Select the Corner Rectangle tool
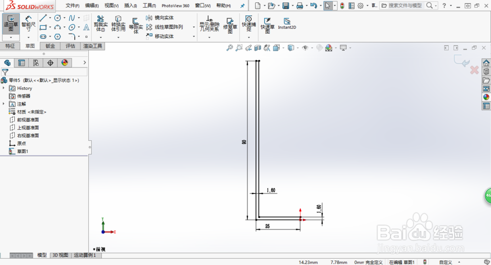Viewport: 491px width, 265px height. coord(43,27)
